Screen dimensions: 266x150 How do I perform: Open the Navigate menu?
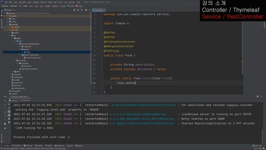point(22,2)
